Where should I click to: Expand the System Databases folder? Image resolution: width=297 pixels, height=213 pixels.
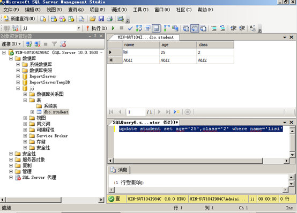pyautogui.click(x=18, y=65)
